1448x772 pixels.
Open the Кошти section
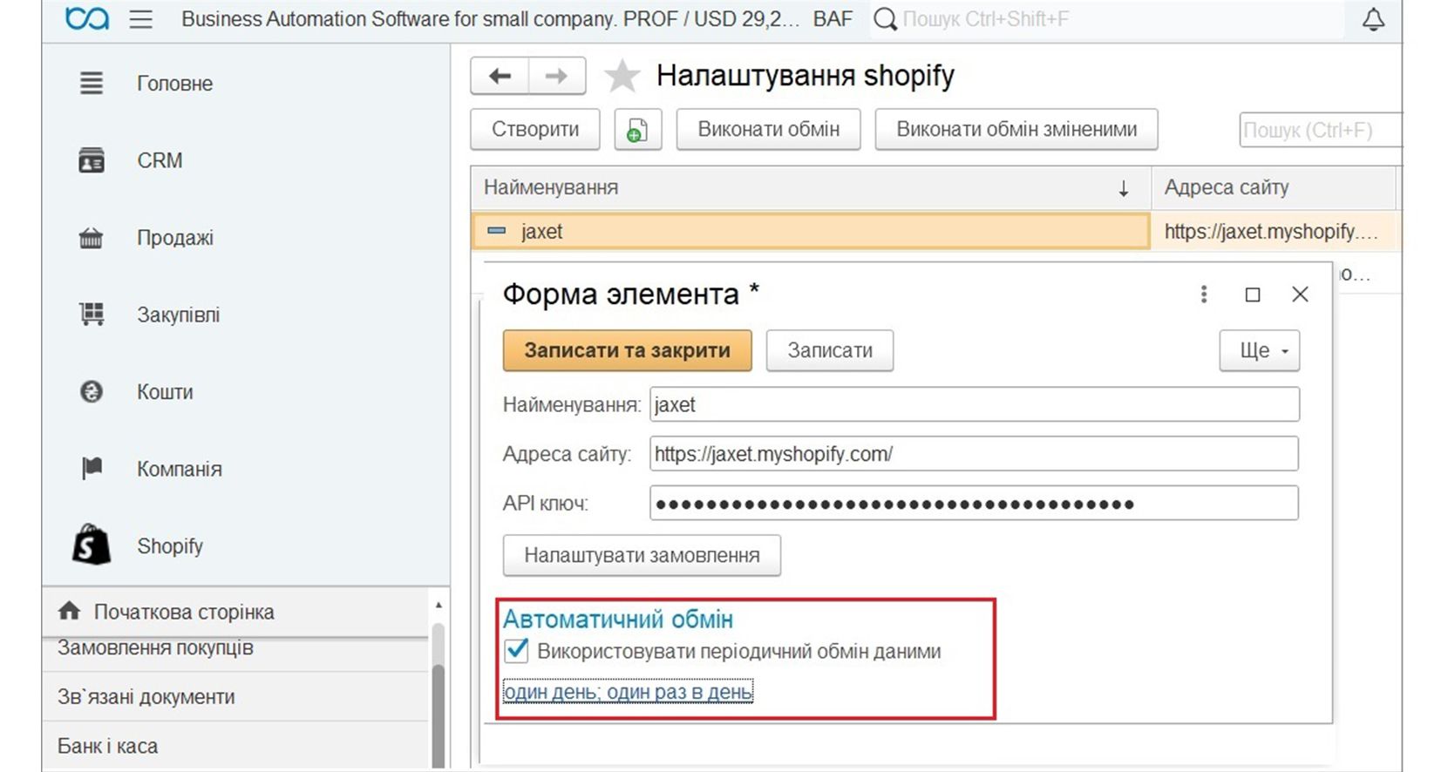pyautogui.click(x=165, y=392)
